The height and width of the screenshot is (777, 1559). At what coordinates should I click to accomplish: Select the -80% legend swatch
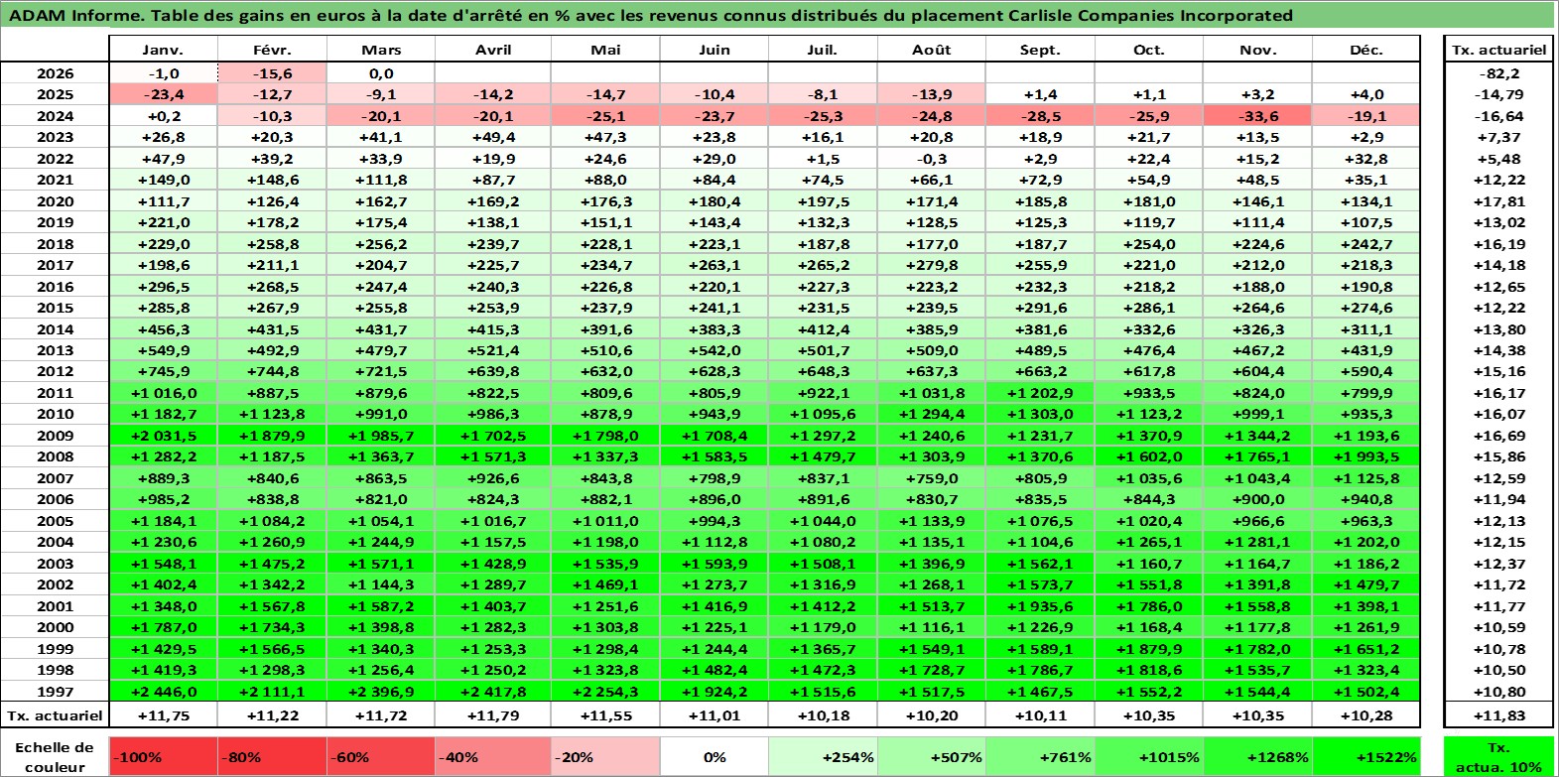click(272, 756)
